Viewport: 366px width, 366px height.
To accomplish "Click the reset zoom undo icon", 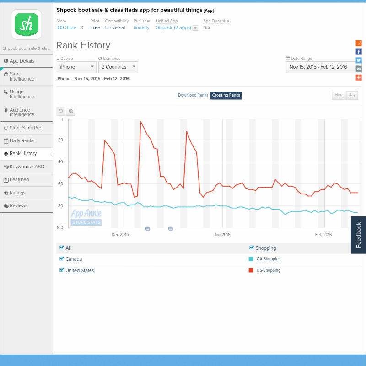I will 61,111.
